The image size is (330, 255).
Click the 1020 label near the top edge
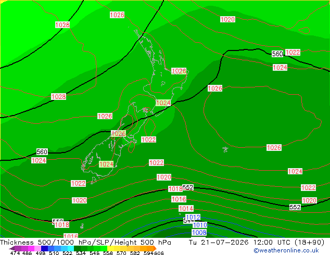click(x=227, y=20)
